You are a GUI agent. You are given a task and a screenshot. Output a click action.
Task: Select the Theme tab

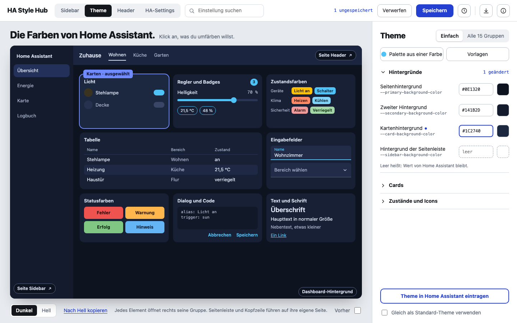[x=98, y=10]
